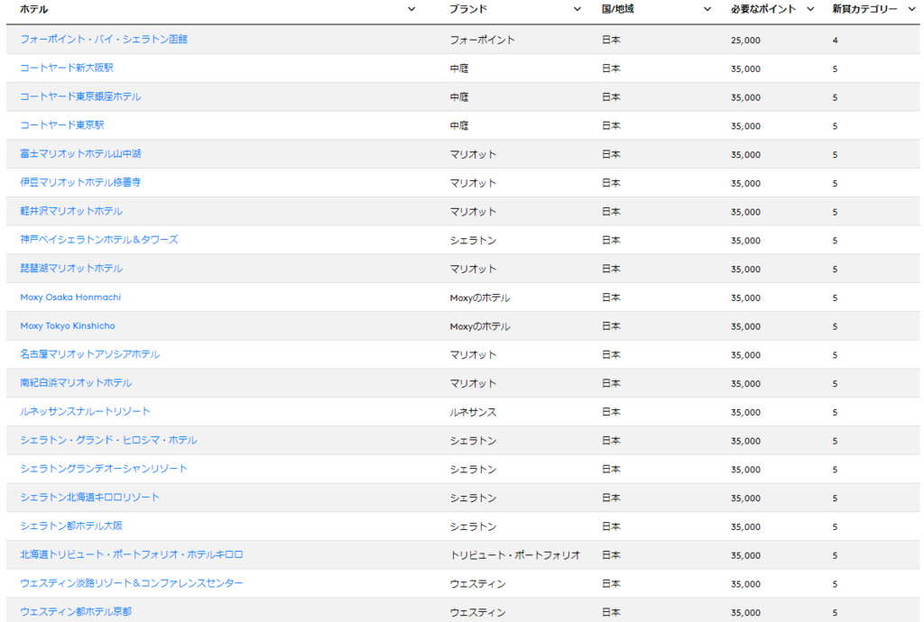View 名古屋マリオットアソシアホテル details

[89, 354]
